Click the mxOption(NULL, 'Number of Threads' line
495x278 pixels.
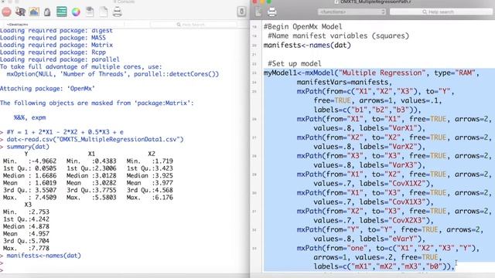[113, 74]
